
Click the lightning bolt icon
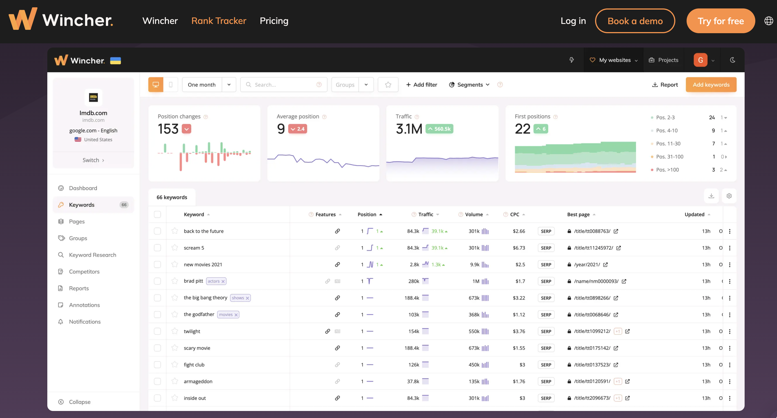(572, 60)
